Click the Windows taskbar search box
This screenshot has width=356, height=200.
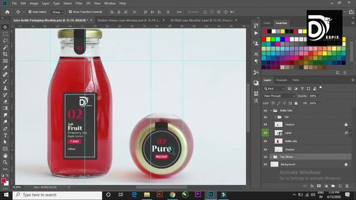(57, 195)
